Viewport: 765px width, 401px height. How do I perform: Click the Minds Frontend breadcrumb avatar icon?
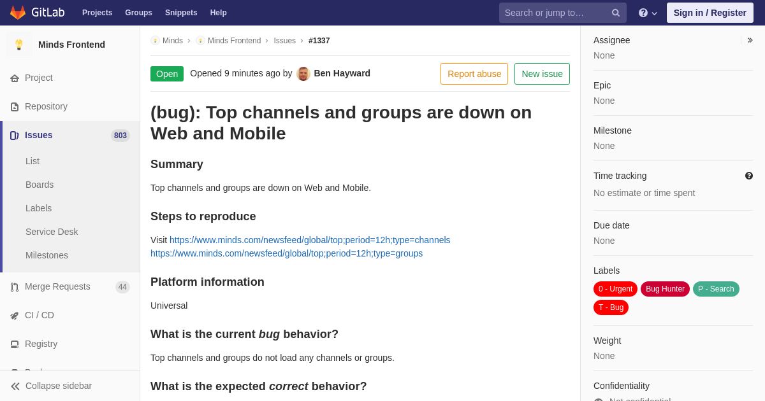click(200, 41)
